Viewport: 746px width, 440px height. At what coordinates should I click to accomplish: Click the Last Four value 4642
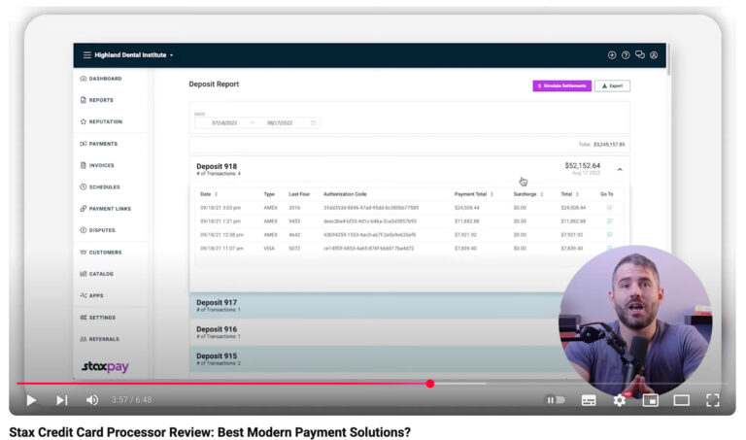click(x=294, y=234)
